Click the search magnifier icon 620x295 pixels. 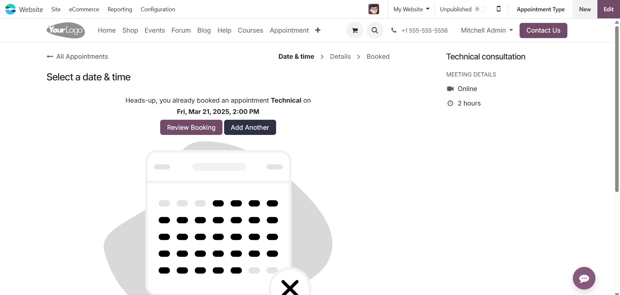(375, 30)
